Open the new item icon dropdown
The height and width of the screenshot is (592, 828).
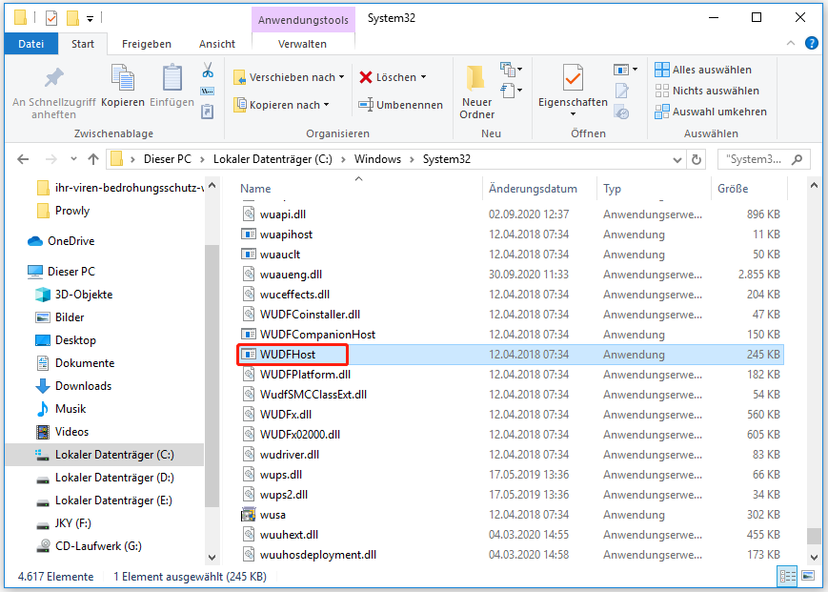[x=511, y=70]
